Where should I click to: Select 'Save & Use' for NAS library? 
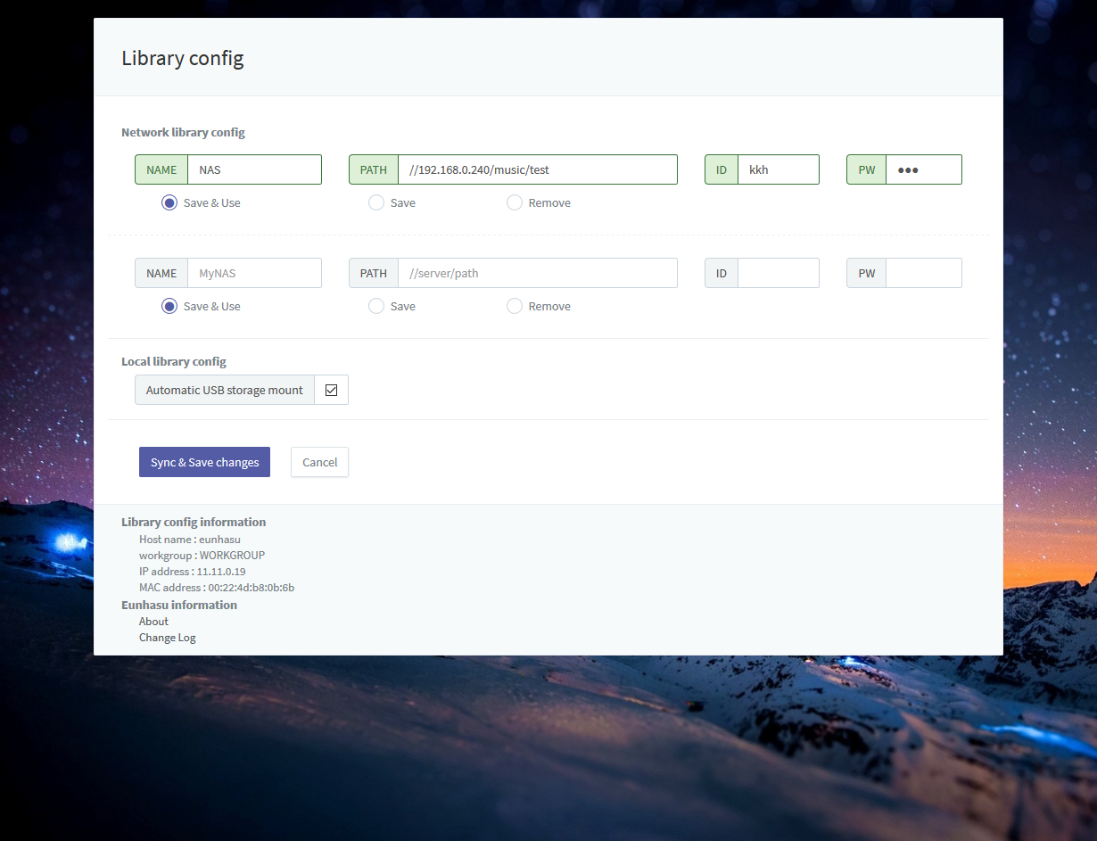(x=169, y=202)
